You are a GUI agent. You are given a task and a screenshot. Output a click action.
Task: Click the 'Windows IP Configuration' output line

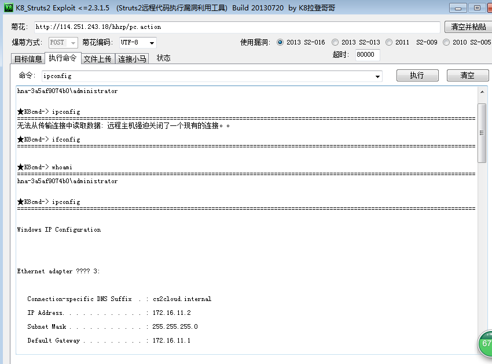coord(59,229)
